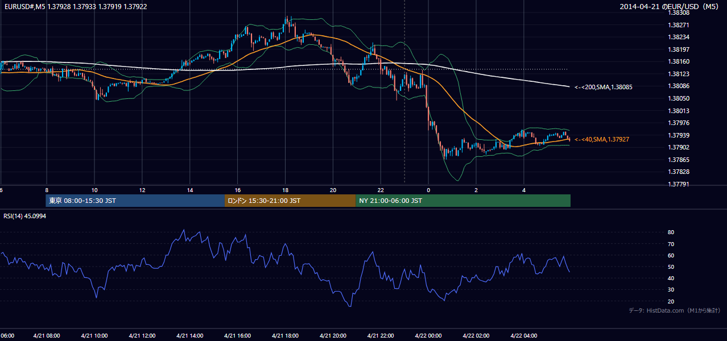The image size is (727, 341).
Task: Click the 200 SMA label 1.38085
Action: pyautogui.click(x=603, y=87)
